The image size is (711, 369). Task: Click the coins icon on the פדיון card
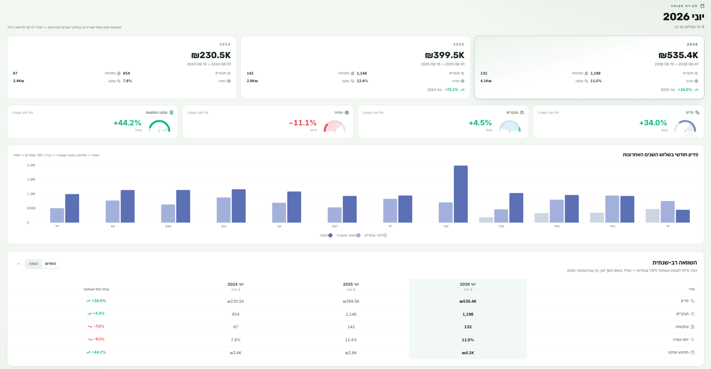(697, 112)
